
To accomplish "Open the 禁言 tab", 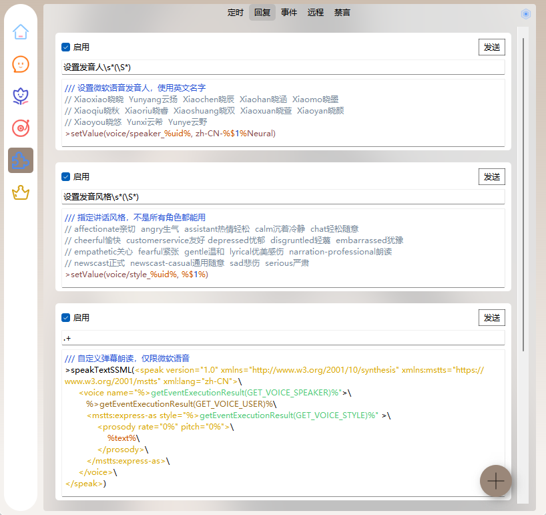I will 342,13.
